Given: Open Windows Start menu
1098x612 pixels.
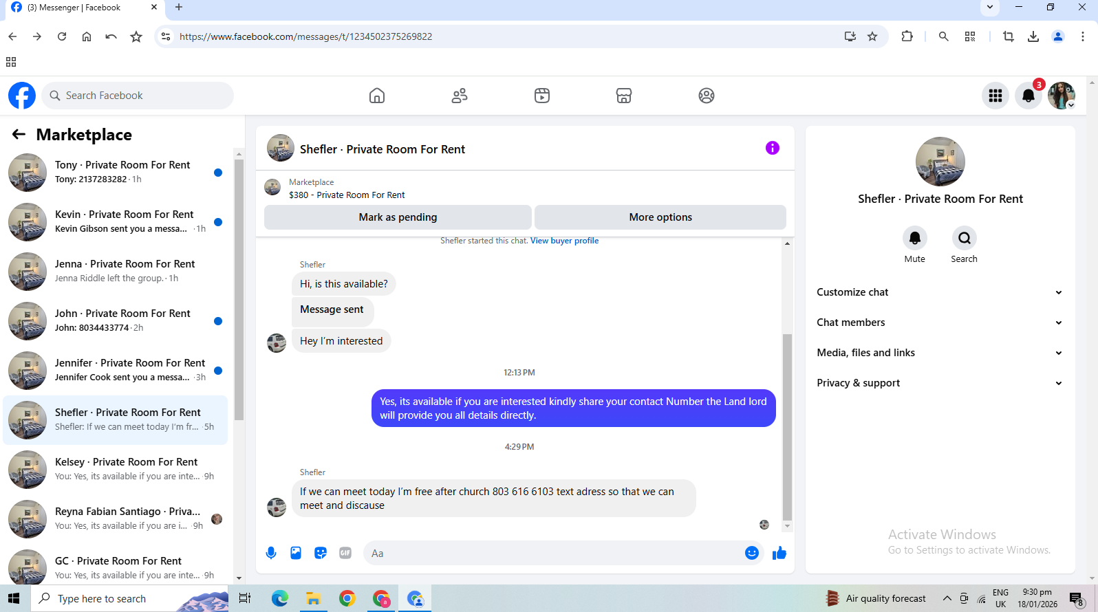Looking at the screenshot, I should (x=14, y=598).
